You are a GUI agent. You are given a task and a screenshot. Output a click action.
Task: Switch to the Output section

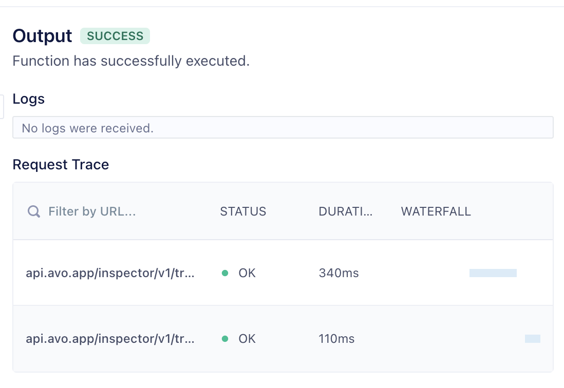tap(42, 36)
